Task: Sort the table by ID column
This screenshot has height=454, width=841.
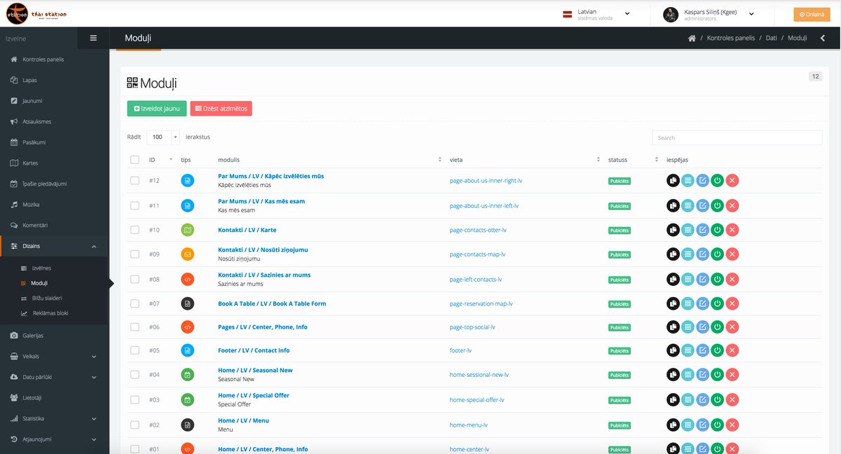Action: pyautogui.click(x=160, y=160)
